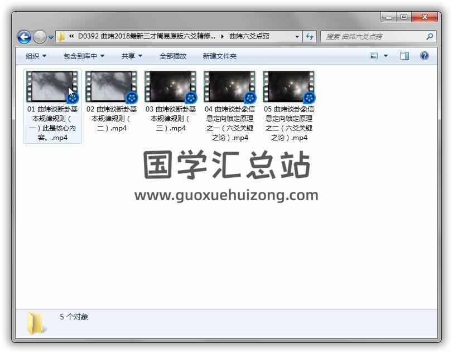Click file name 05 曲炜谈卦象信息定向锁定原理之二

(x=289, y=123)
